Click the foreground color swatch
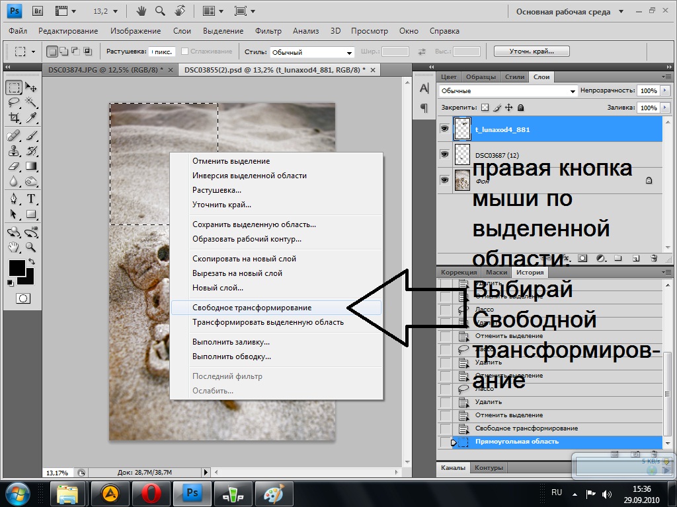The width and height of the screenshot is (677, 507). point(17,267)
